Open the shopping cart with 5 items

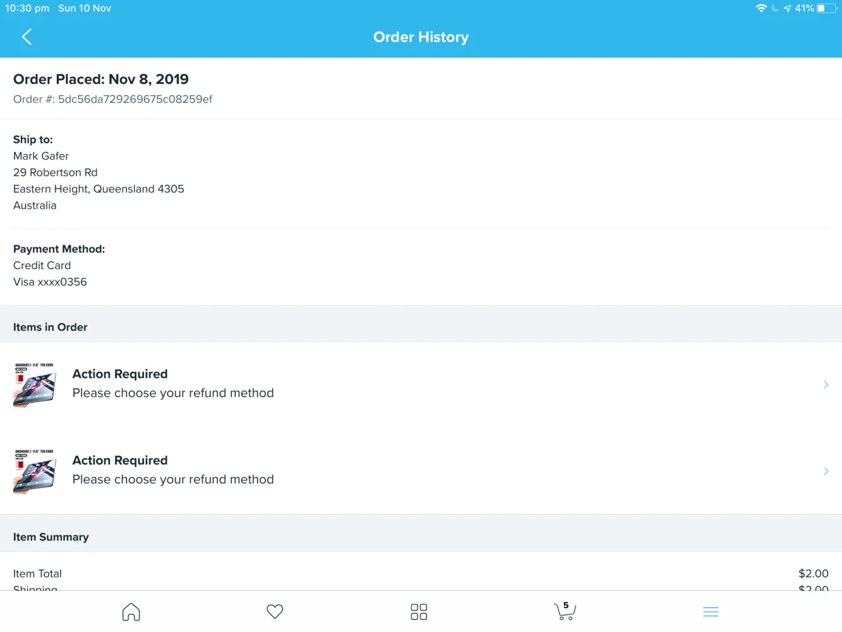(x=565, y=611)
